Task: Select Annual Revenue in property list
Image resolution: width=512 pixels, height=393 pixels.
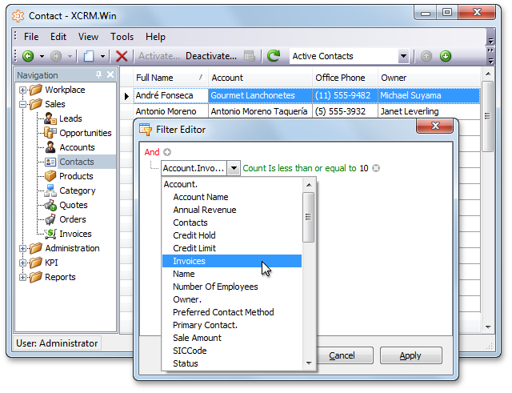Action: point(231,210)
